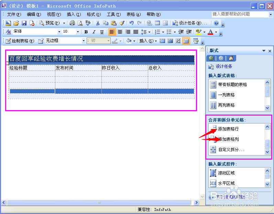The height and width of the screenshot is (214, 274).
Task: Open the 插入(S) table insert dropdown
Action: (148, 41)
